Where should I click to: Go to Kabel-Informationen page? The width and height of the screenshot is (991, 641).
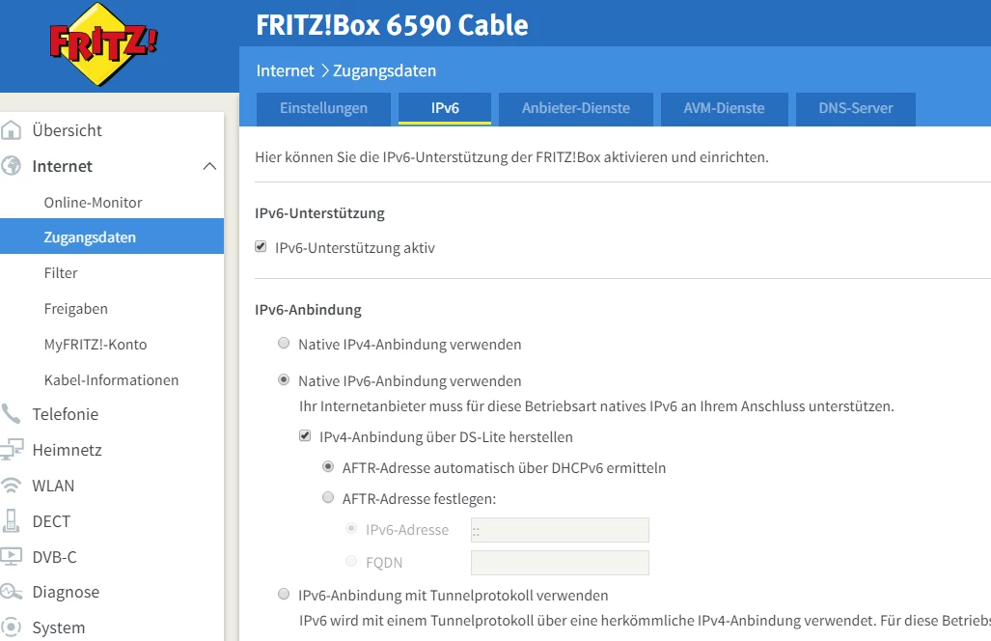coord(111,380)
